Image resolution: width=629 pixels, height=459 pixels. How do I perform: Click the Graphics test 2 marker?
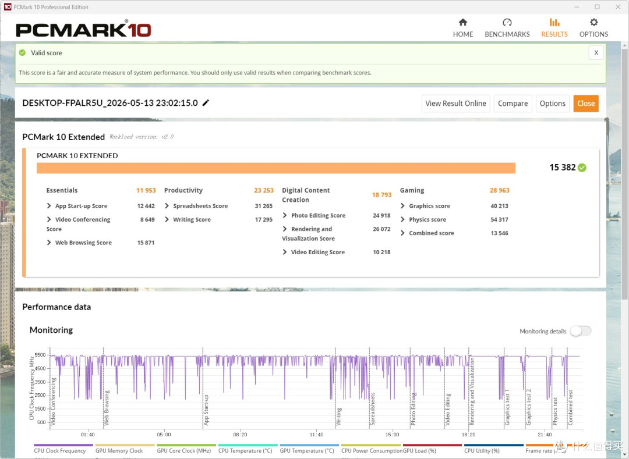click(529, 407)
